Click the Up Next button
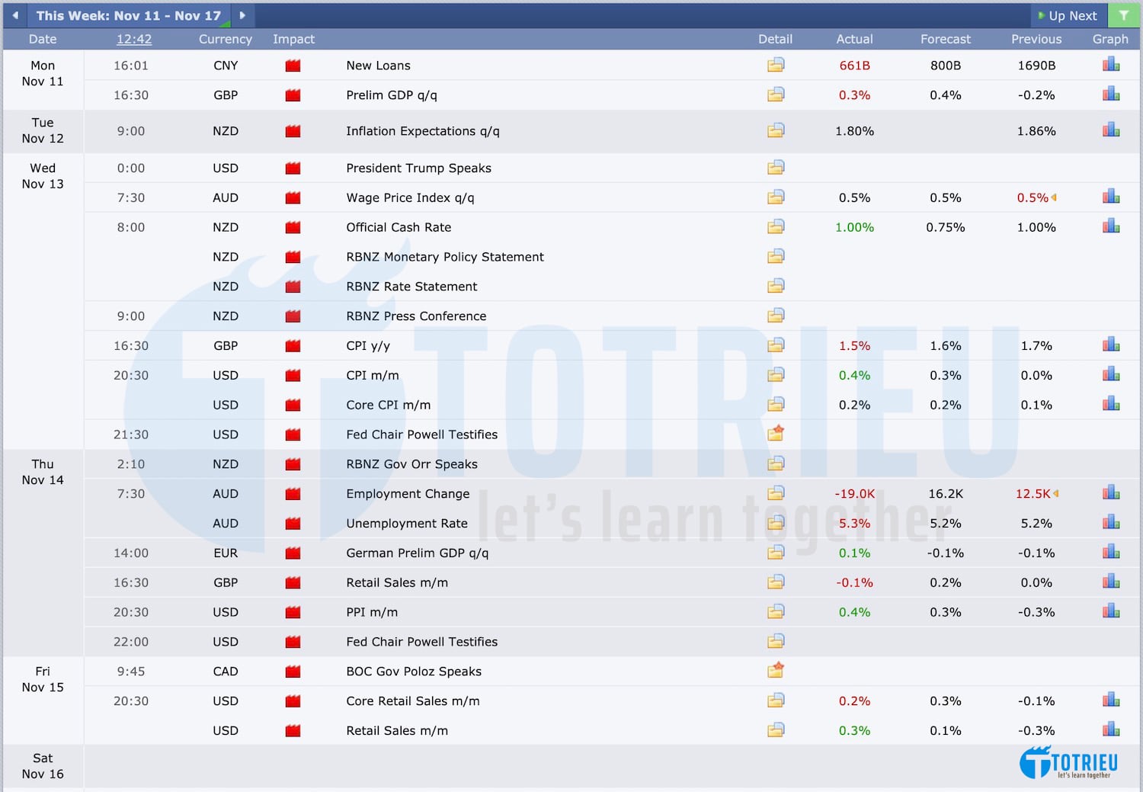 pos(1068,15)
